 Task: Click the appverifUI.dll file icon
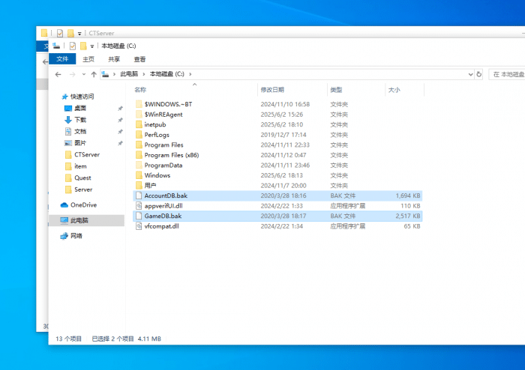point(138,205)
